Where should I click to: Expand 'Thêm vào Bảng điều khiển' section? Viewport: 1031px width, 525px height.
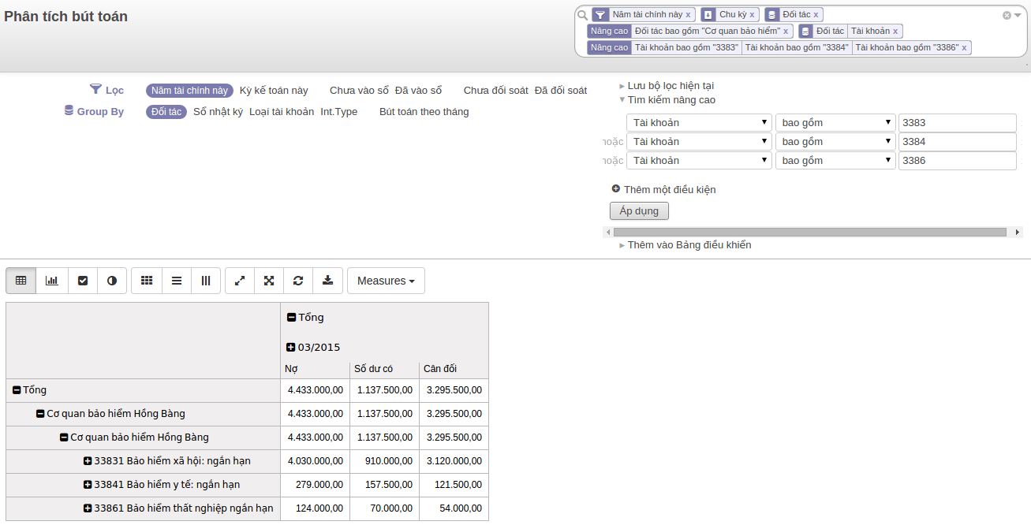point(689,245)
